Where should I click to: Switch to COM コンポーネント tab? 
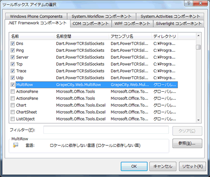click(x=91, y=24)
